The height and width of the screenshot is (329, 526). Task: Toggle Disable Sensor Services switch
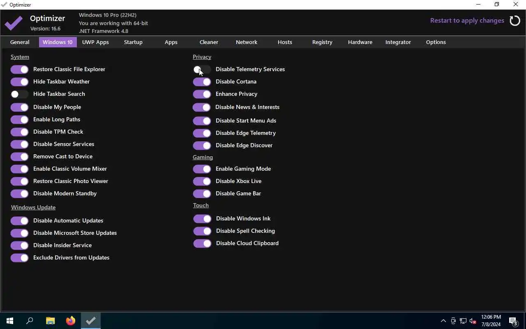click(x=19, y=144)
